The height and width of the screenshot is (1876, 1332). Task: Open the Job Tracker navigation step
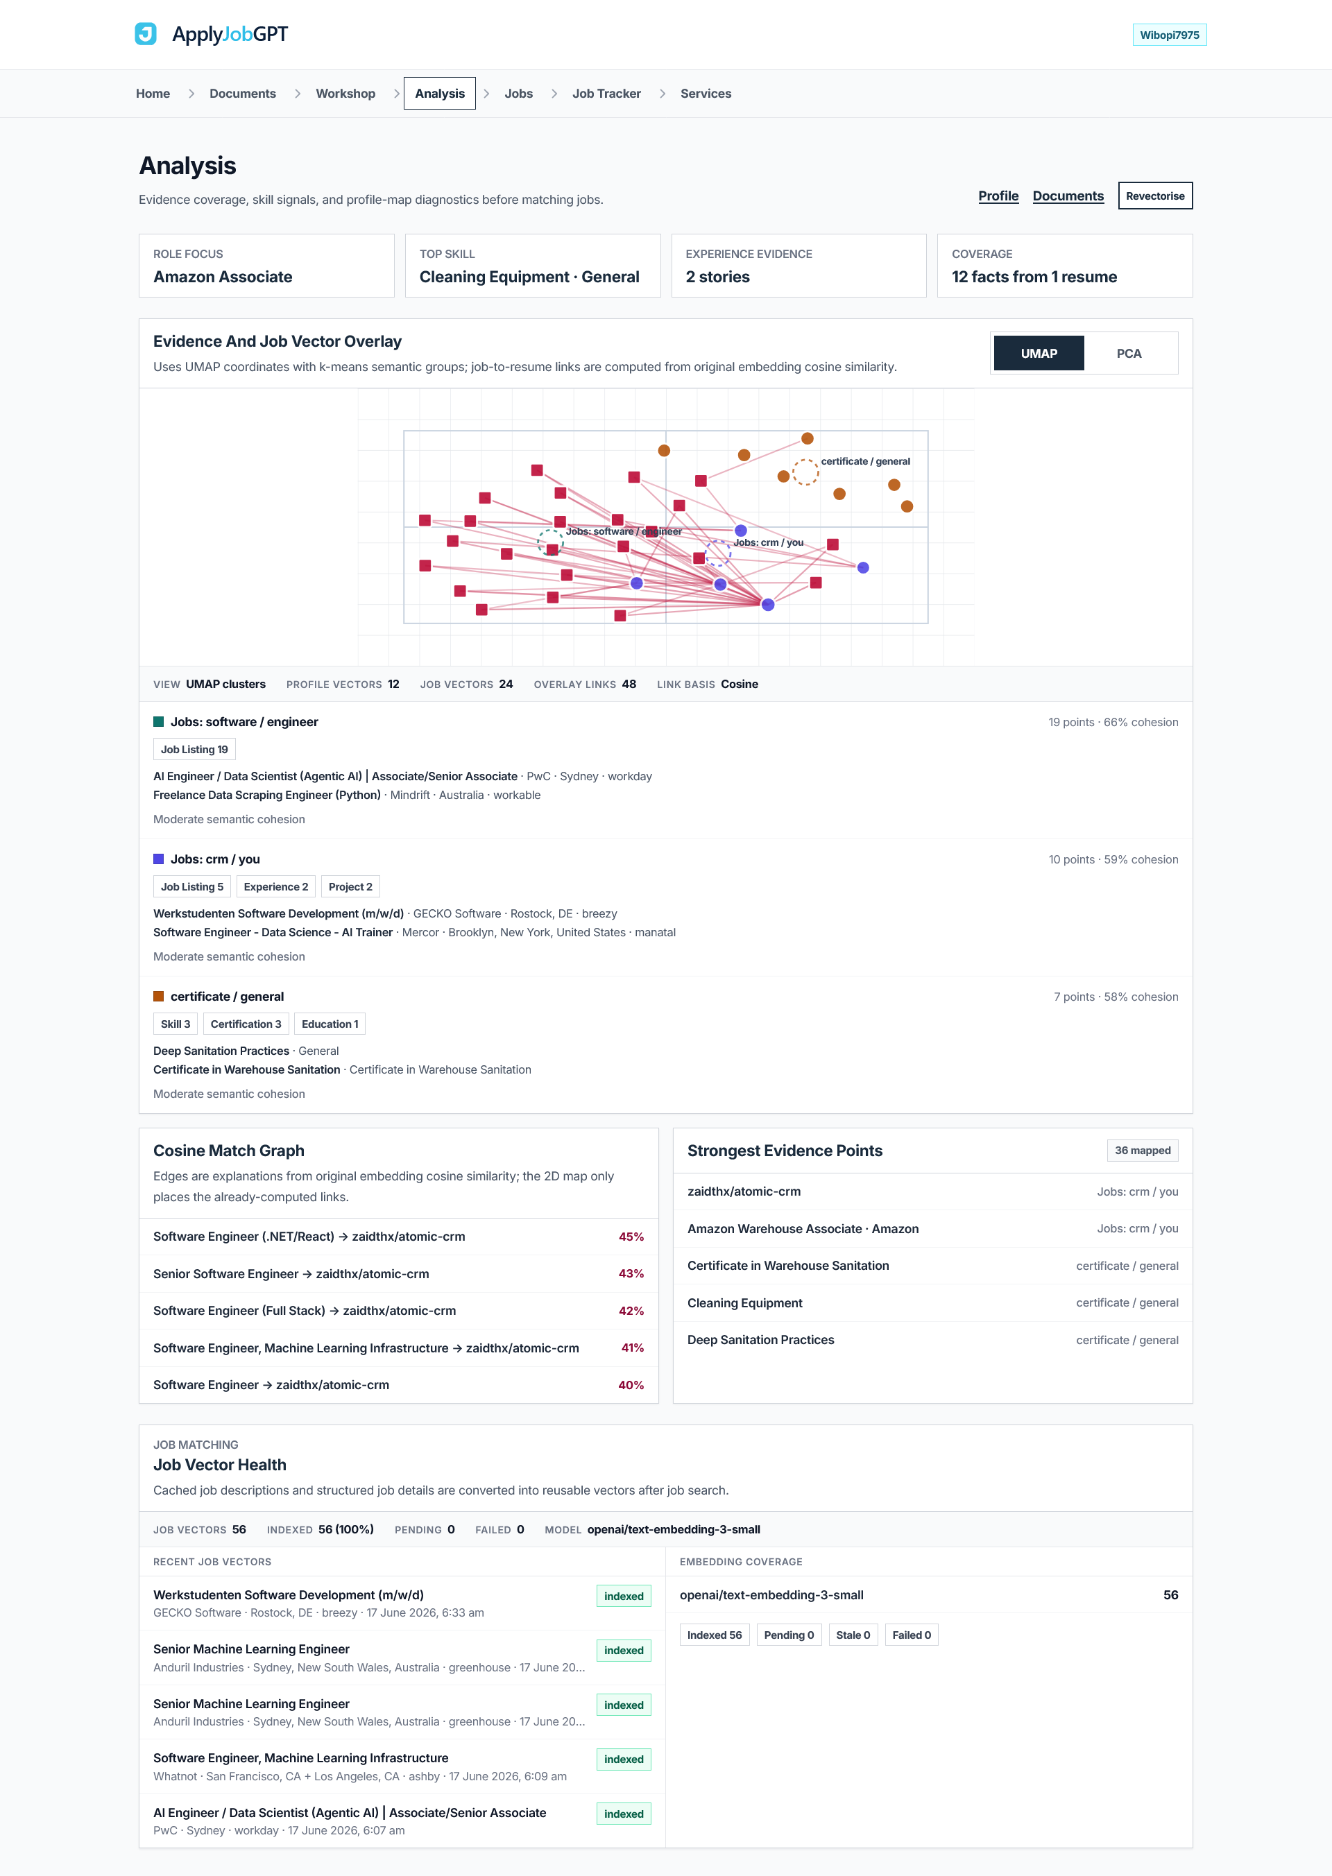click(607, 94)
